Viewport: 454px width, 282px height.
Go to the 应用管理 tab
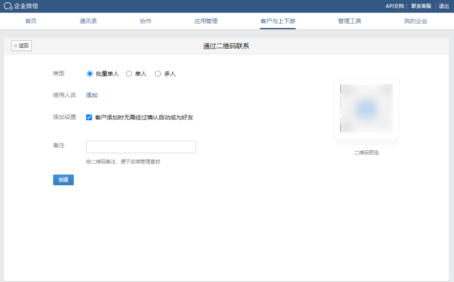pyautogui.click(x=206, y=21)
